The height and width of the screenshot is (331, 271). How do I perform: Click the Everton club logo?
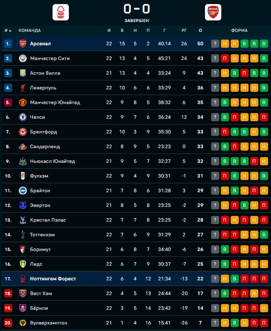[23, 205]
